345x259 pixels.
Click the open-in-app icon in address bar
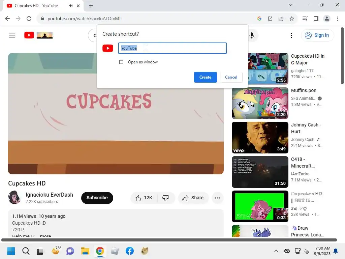coord(270,19)
